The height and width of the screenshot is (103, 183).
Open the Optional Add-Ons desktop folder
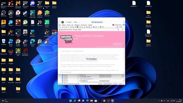(148, 43)
